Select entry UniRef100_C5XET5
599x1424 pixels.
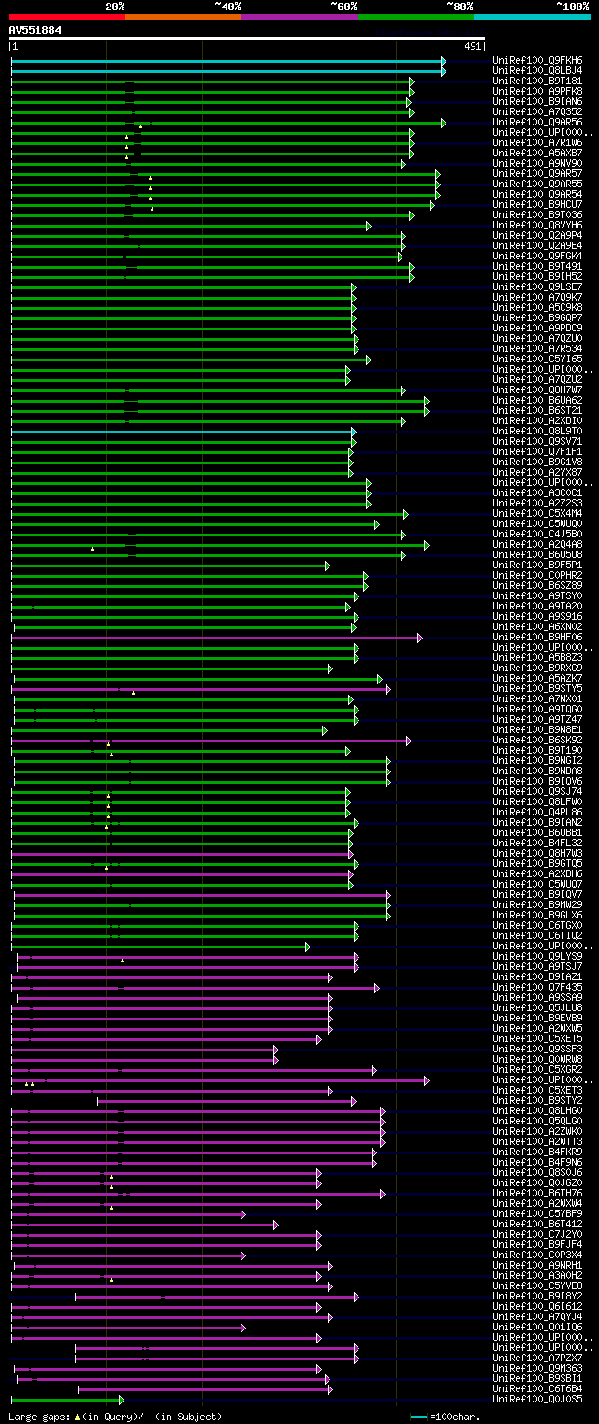tap(537, 1038)
